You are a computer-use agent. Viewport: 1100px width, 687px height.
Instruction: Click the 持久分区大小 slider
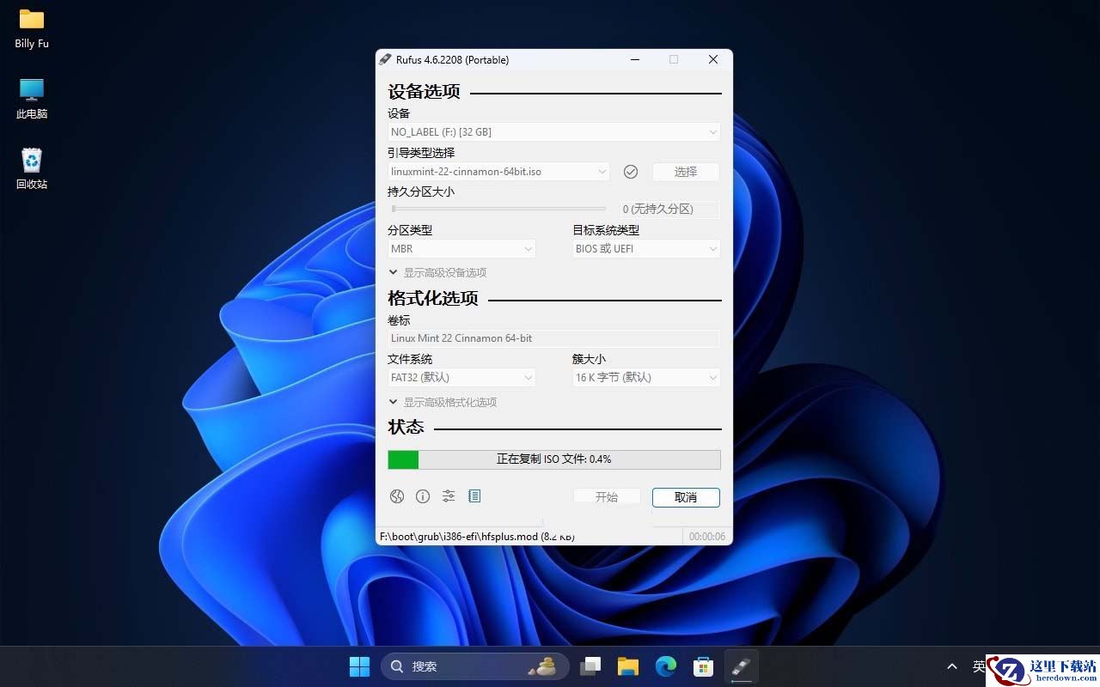point(498,209)
